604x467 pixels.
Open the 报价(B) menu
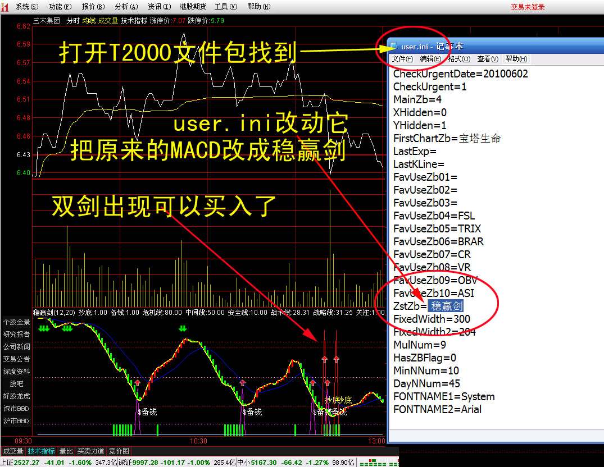coord(93,7)
